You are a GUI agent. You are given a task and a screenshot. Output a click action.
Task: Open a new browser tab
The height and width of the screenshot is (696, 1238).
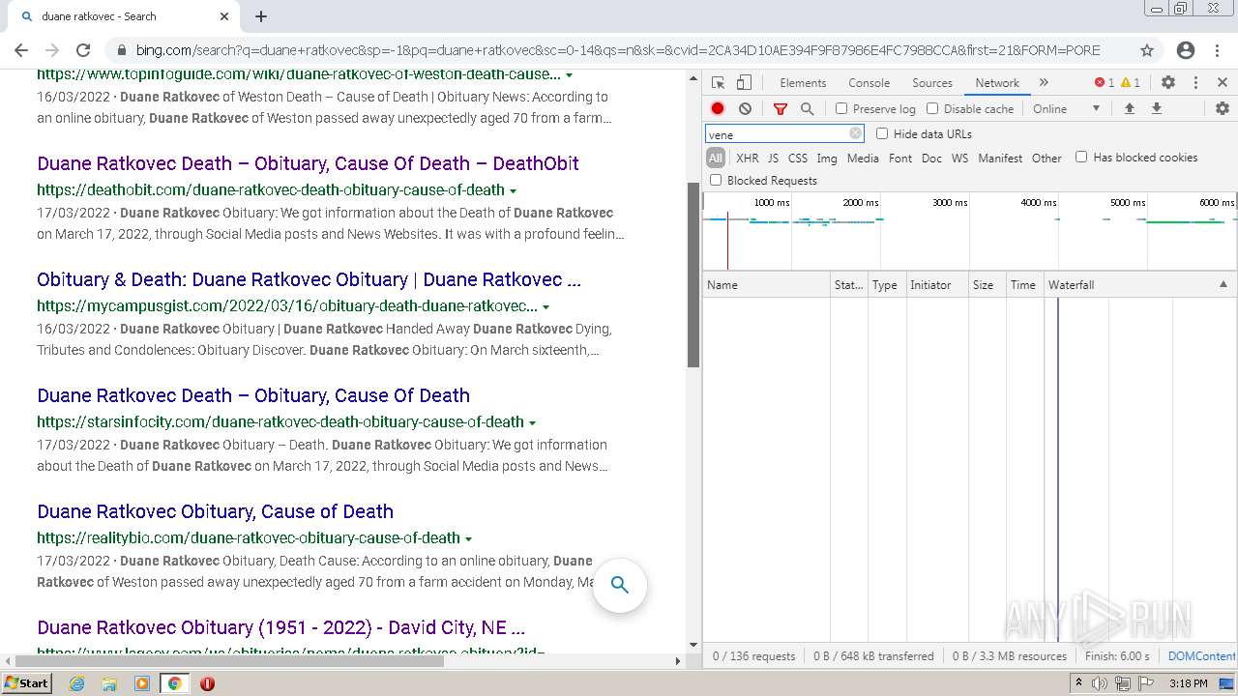261,16
